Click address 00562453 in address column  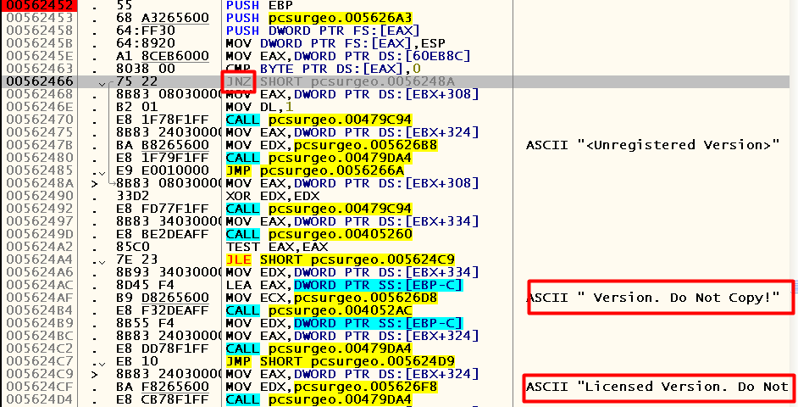coord(40,18)
